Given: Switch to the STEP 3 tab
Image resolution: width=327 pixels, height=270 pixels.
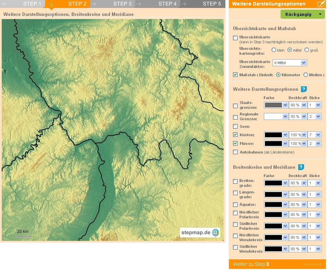Looking at the screenshot, I should coord(122,4).
